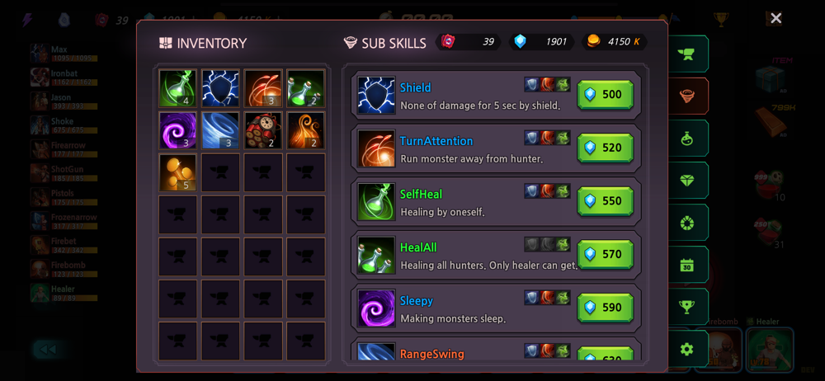Select the gold coins item in inventory

click(178, 172)
